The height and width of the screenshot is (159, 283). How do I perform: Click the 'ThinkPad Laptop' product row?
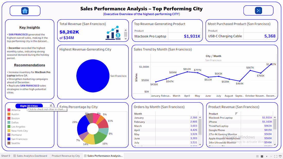click(x=241, y=126)
